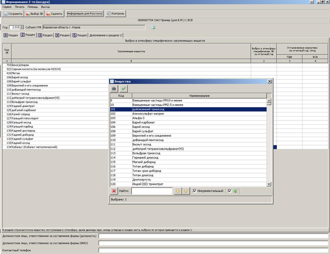Click the binoculars search icon in Вещества dialog
Image resolution: width=330 pixels, height=254 pixels.
pyautogui.click(x=114, y=89)
